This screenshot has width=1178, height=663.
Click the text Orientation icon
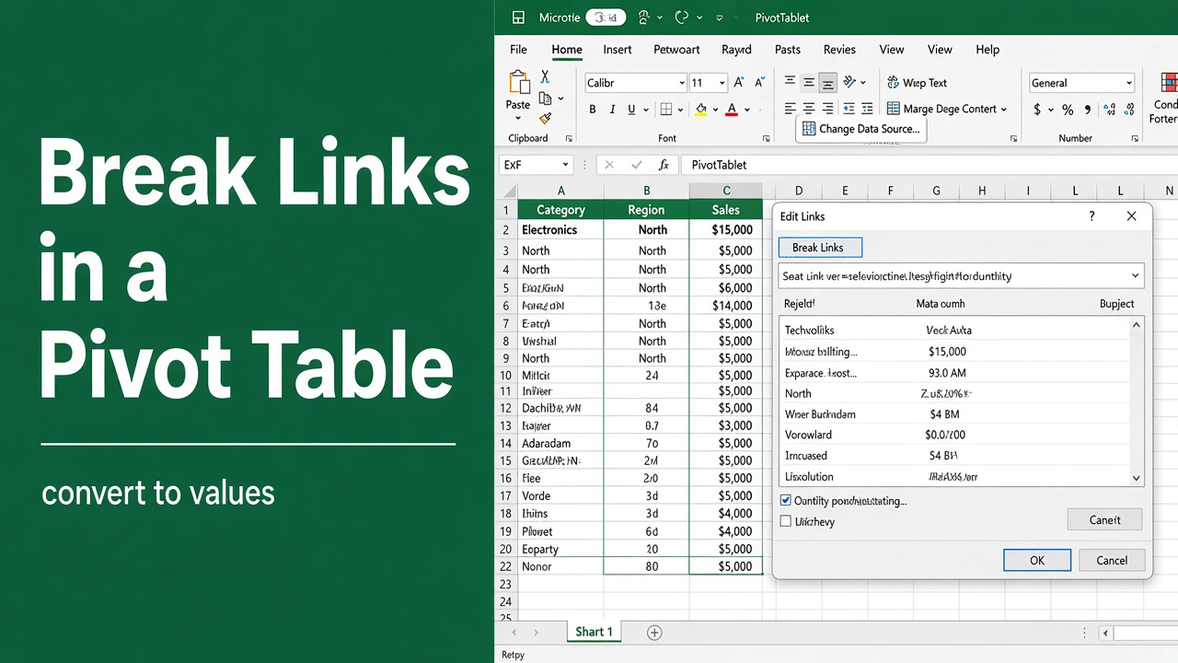point(849,82)
